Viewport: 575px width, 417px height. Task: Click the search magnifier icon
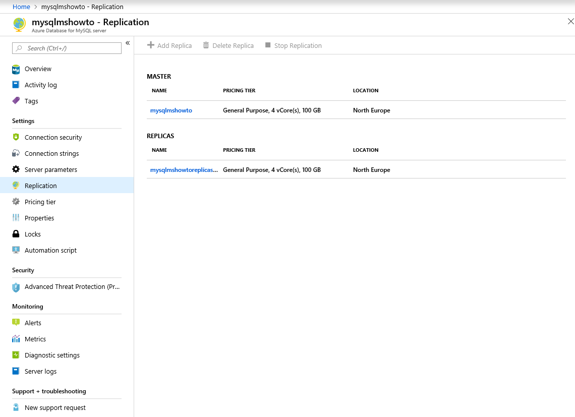pyautogui.click(x=19, y=48)
